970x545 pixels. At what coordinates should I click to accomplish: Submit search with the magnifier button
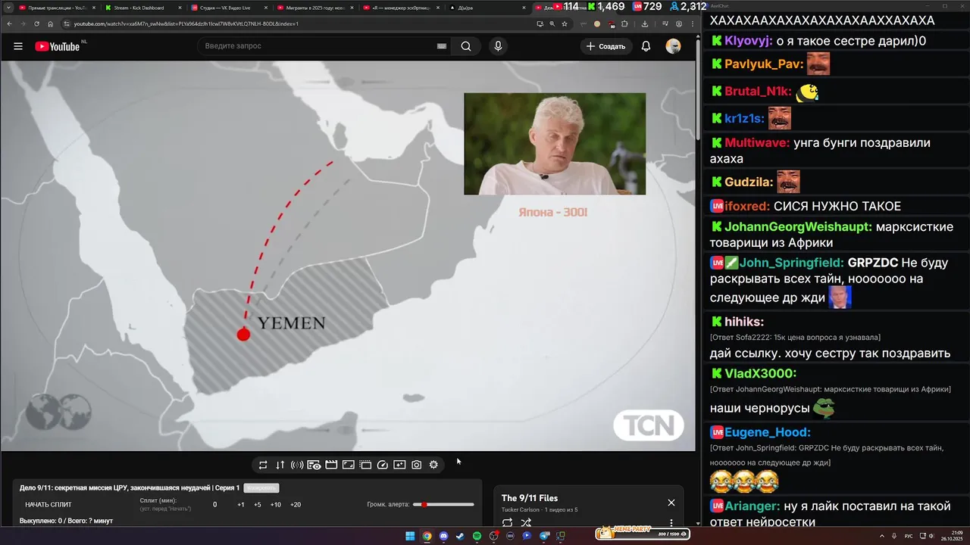[x=466, y=46]
